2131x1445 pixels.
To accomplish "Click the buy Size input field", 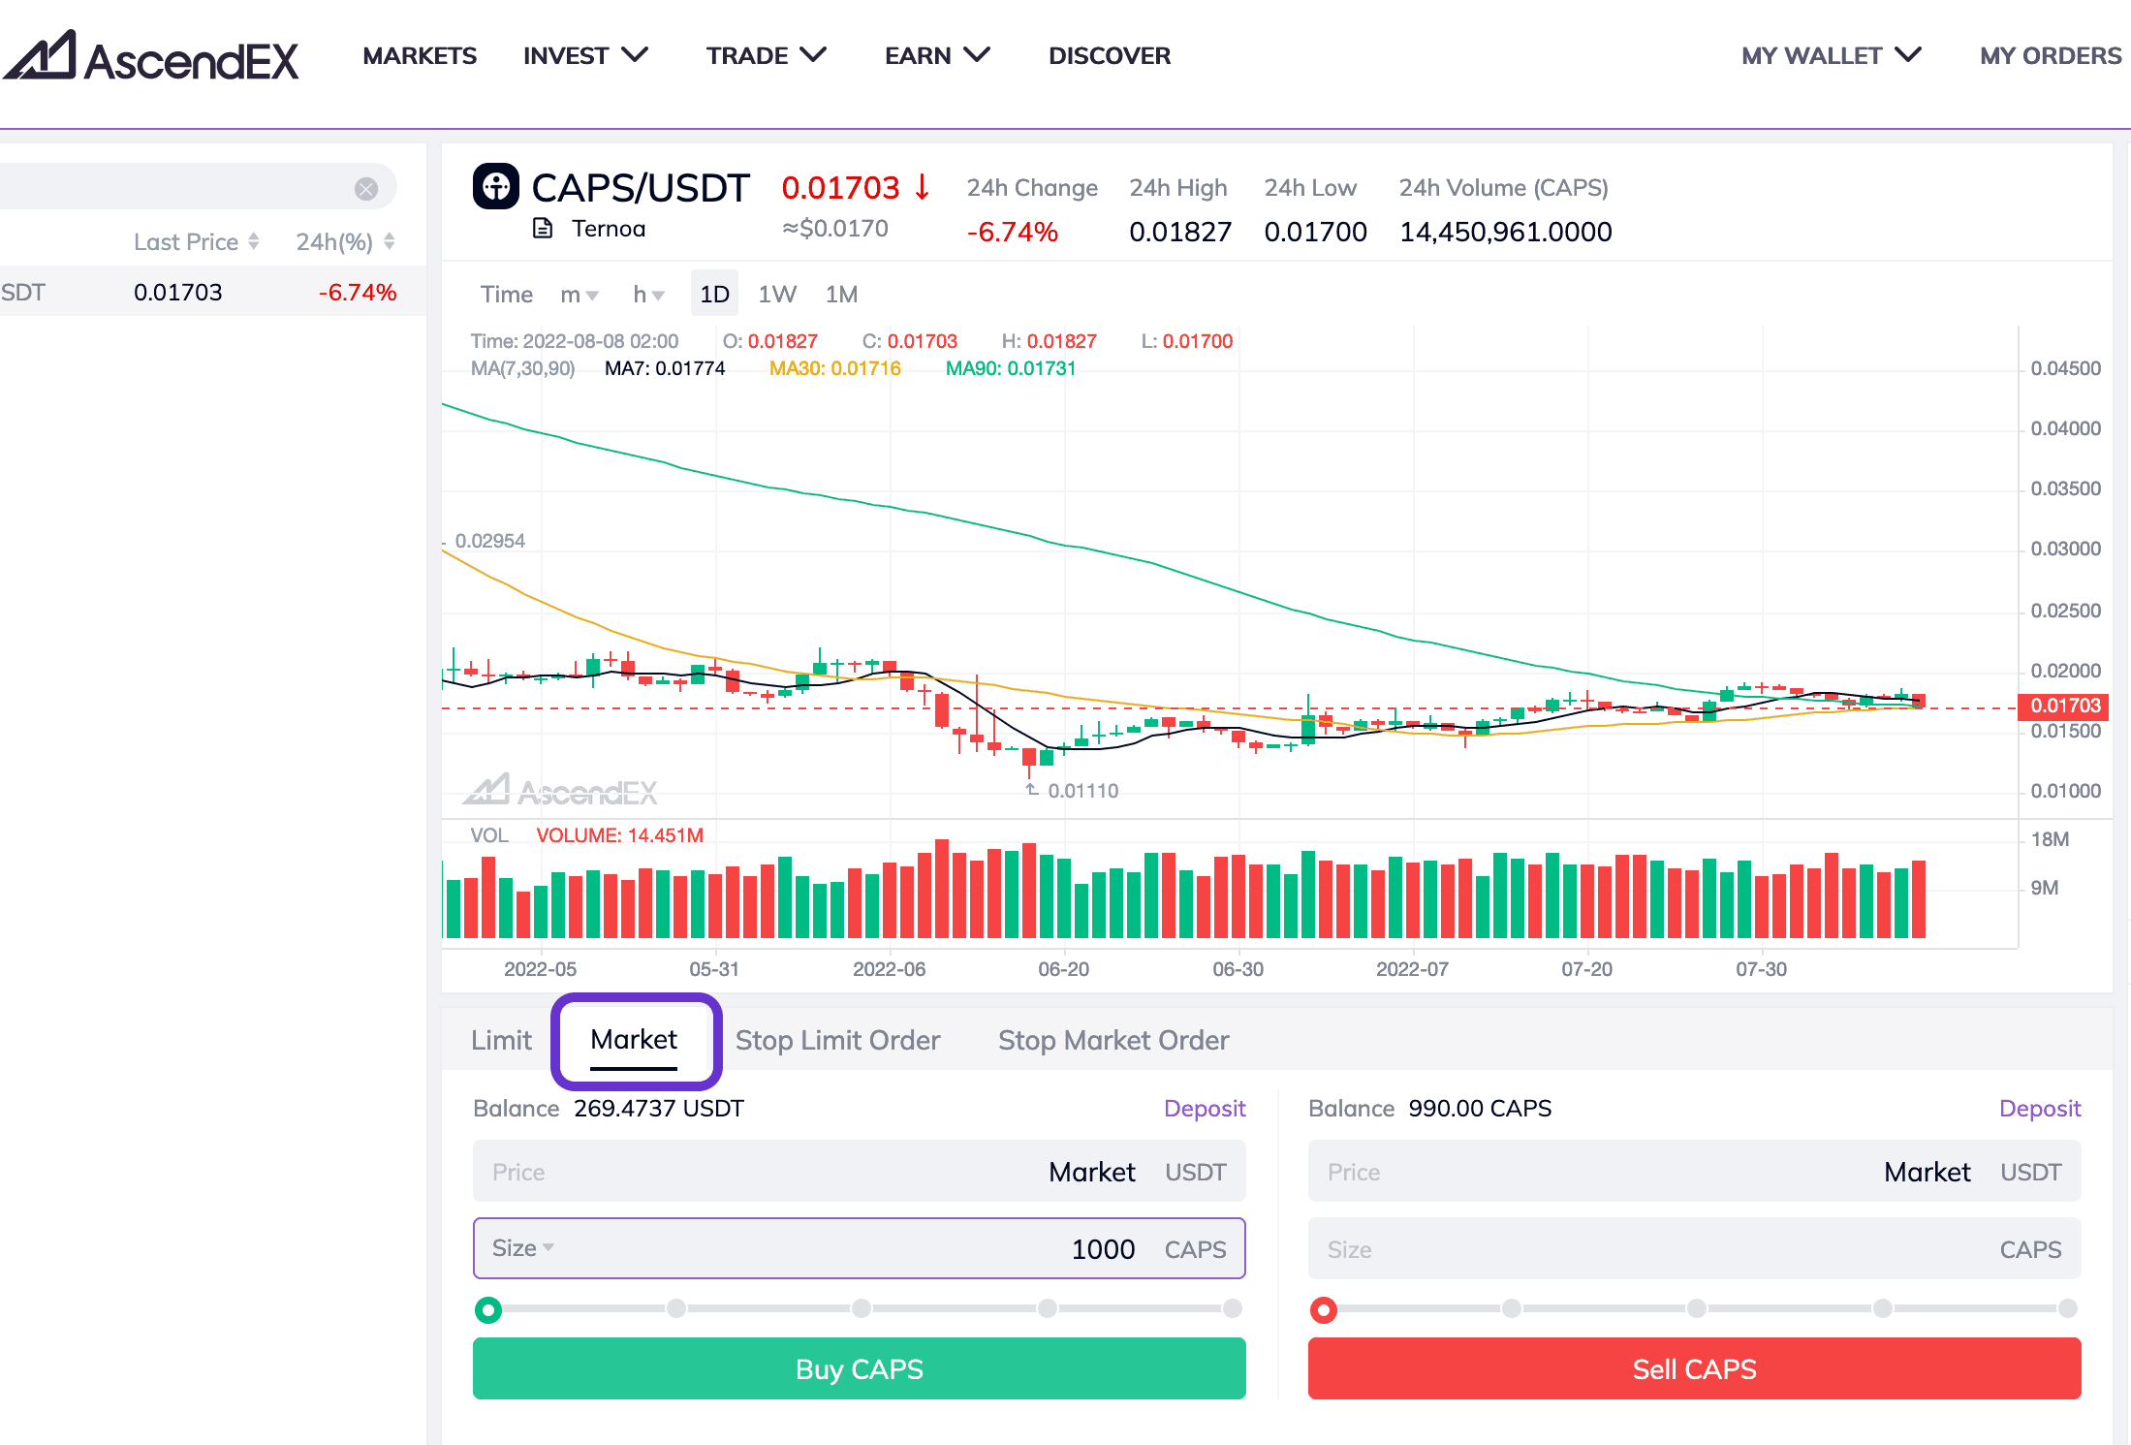I will (x=860, y=1248).
